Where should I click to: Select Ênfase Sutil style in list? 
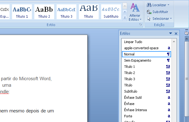[x=146, y=98]
